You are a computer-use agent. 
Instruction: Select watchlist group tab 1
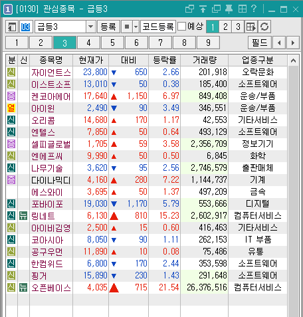(17, 43)
